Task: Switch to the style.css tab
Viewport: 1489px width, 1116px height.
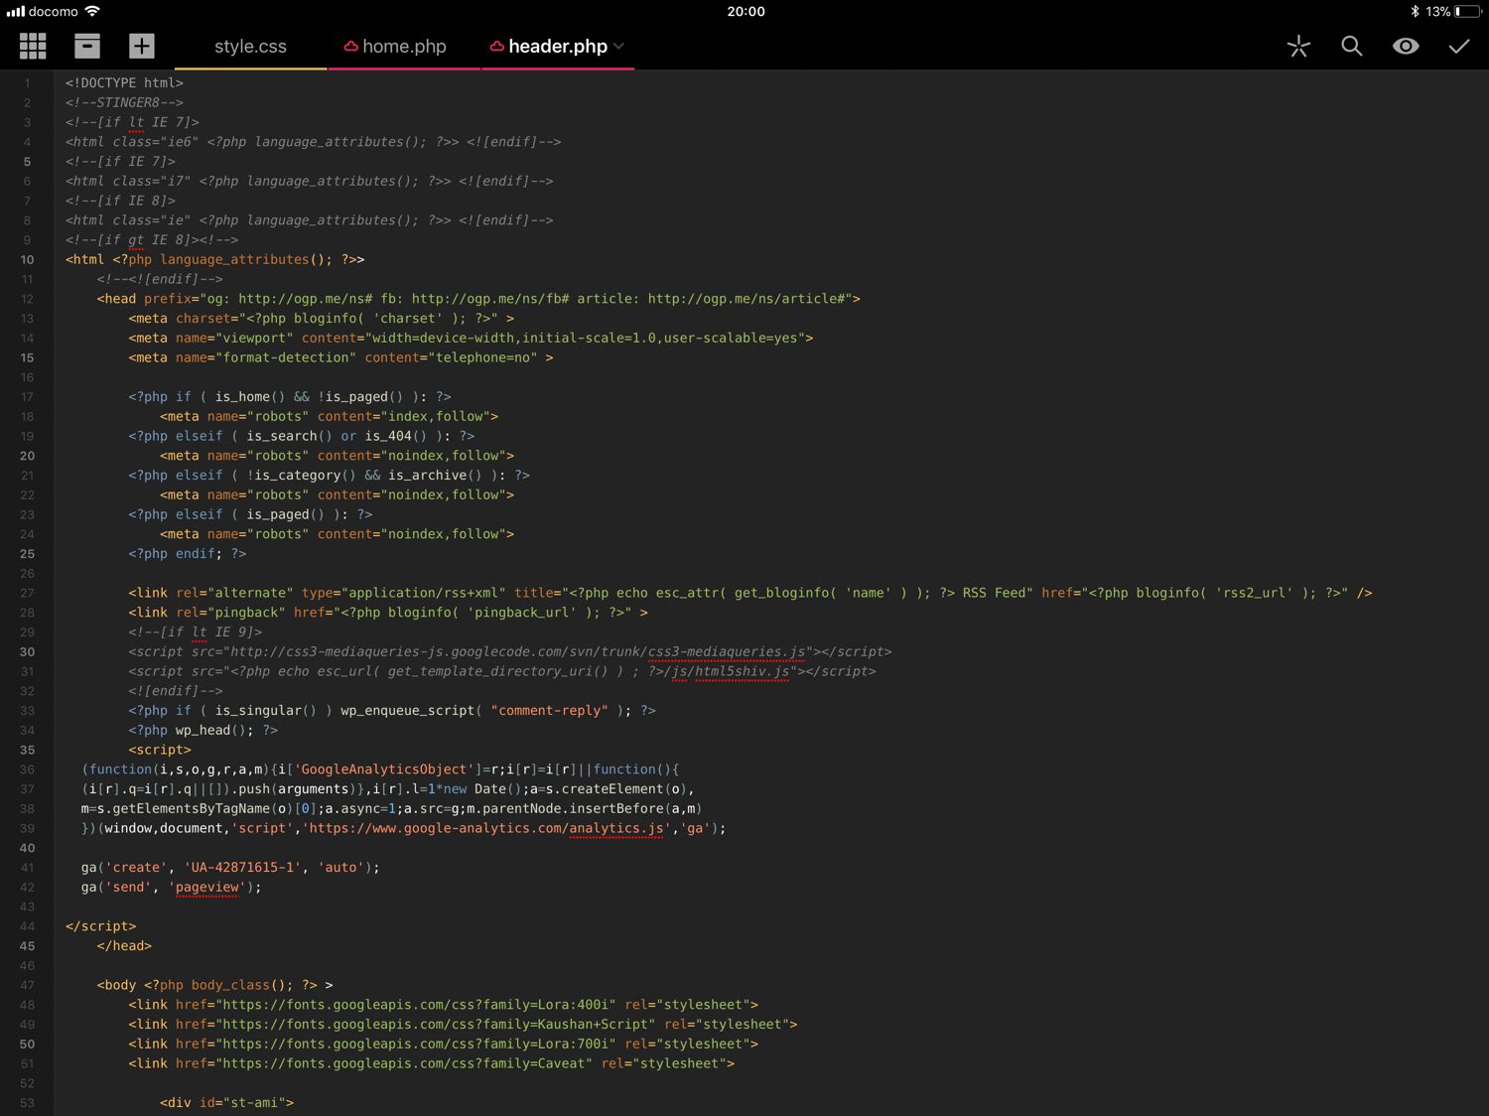Action: 250,47
